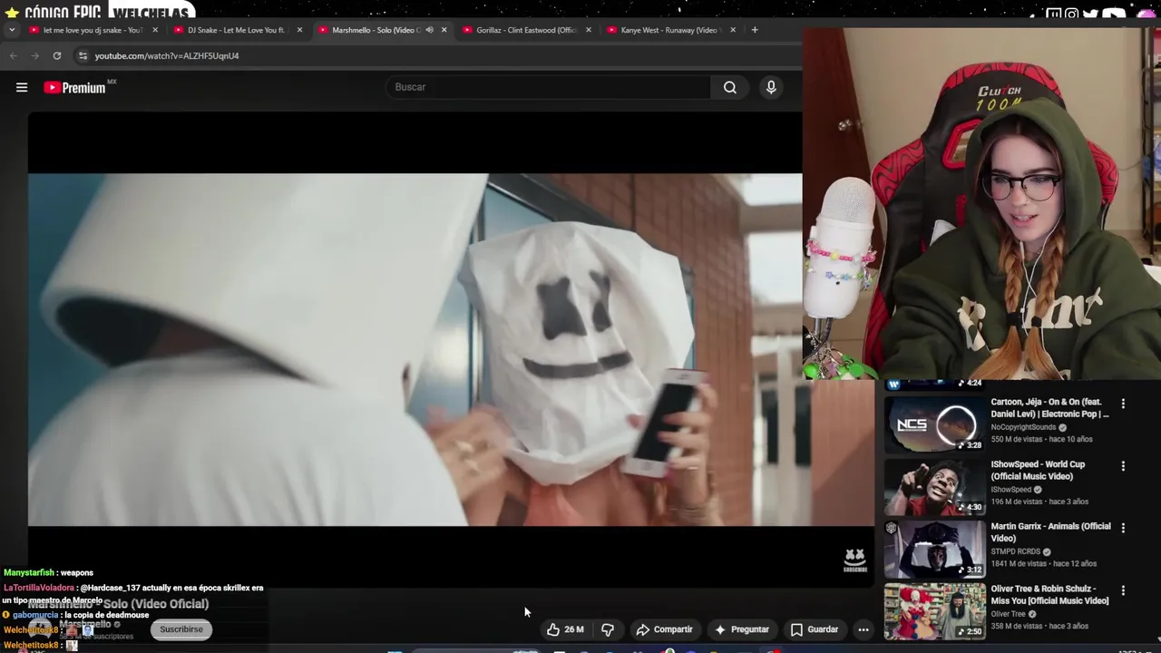Image resolution: width=1161 pixels, height=653 pixels.
Task: Click NoCopyrightSounds channel name
Action: 1023,427
